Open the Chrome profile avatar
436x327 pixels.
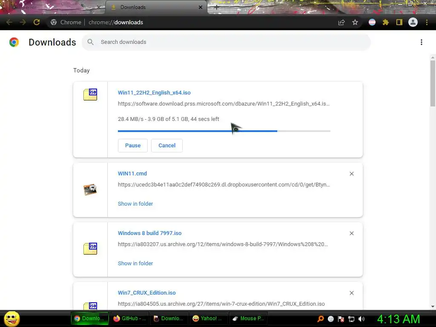413,22
